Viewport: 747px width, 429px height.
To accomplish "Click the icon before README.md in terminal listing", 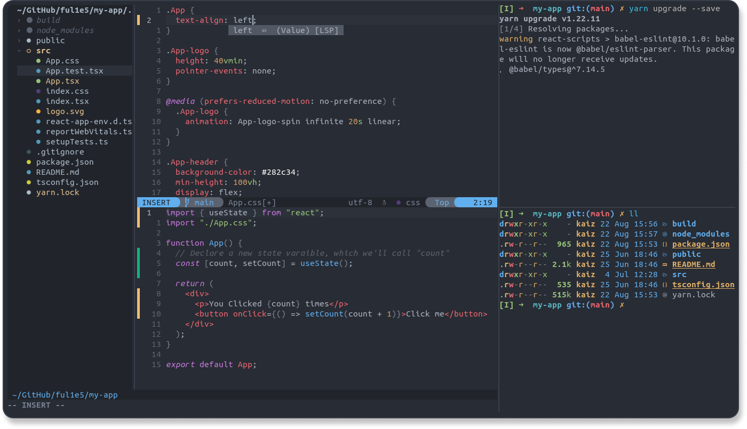I will 665,264.
